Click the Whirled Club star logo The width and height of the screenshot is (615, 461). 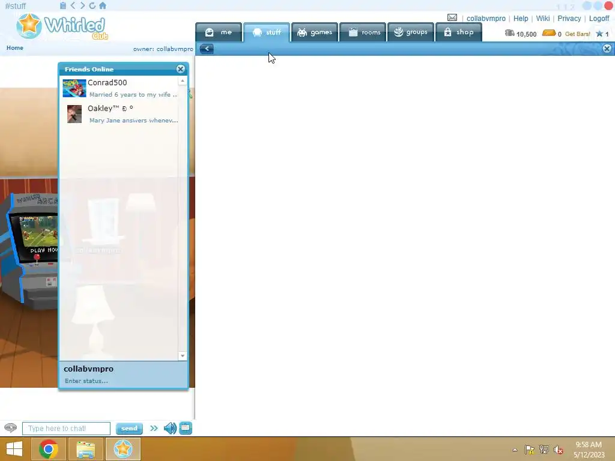click(x=29, y=25)
